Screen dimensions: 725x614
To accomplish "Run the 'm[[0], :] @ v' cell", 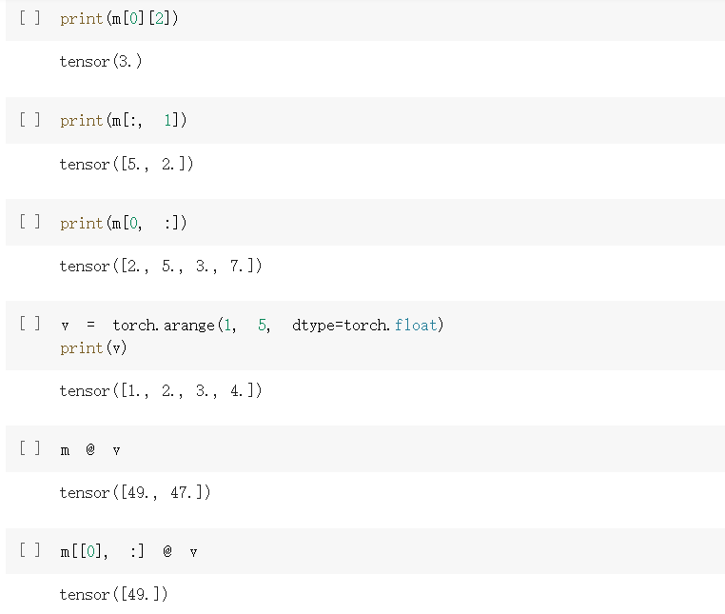I will pyautogui.click(x=29, y=550).
